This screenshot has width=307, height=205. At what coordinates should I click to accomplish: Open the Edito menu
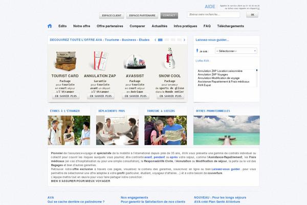[62, 26]
